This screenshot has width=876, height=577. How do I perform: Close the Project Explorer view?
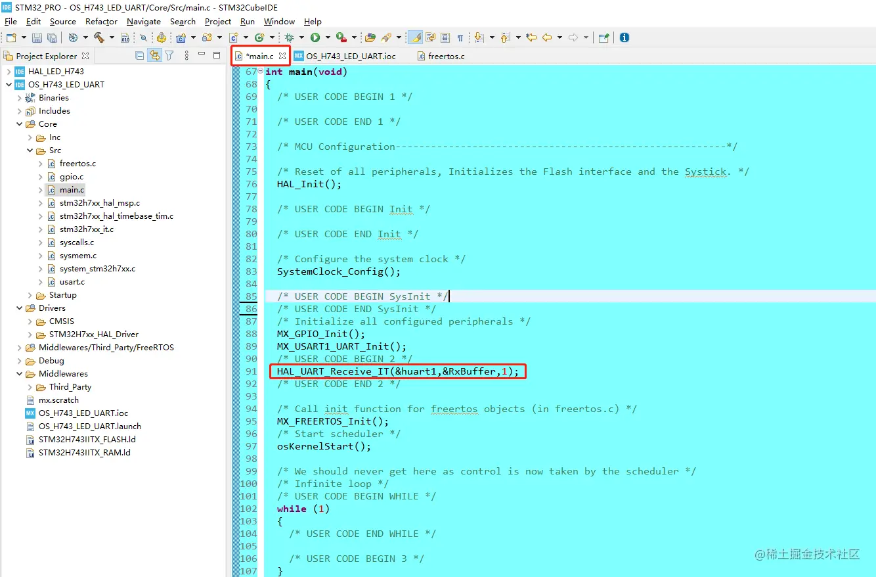click(85, 56)
